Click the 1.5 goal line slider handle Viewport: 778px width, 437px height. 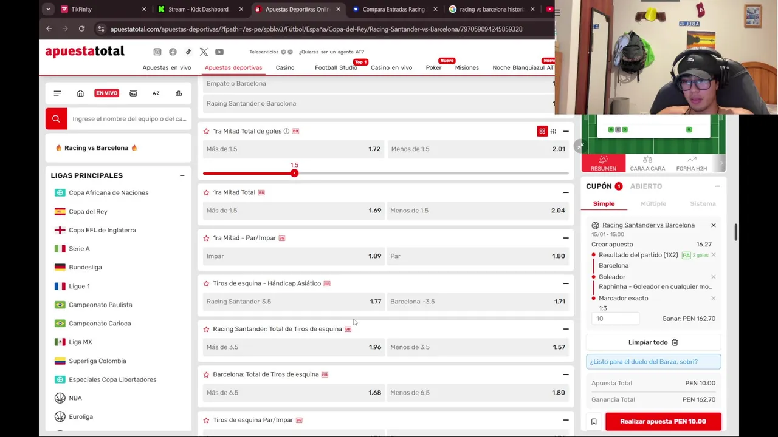pyautogui.click(x=294, y=173)
